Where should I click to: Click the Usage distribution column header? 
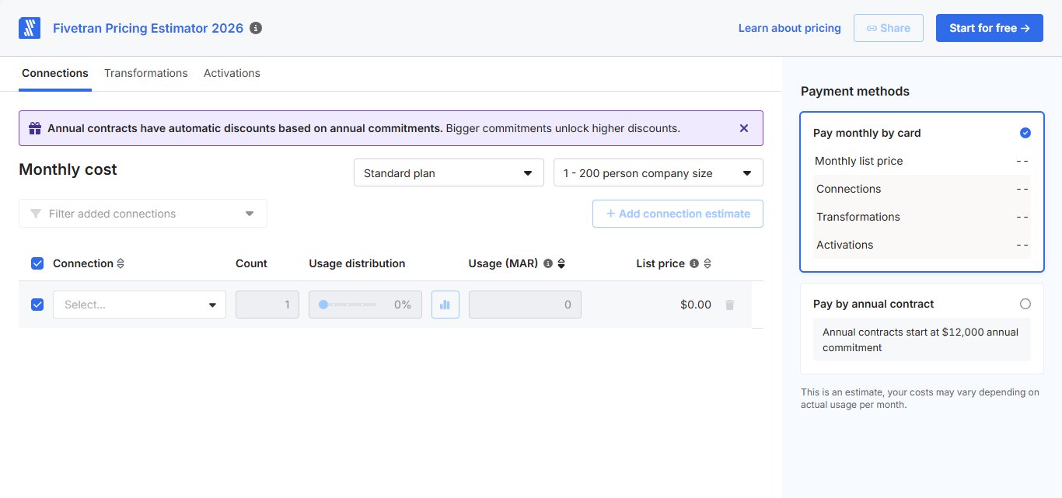tap(357, 263)
